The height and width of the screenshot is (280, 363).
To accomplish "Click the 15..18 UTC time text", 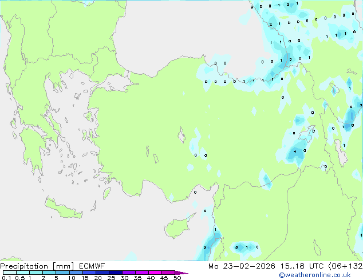I will point(302,266).
